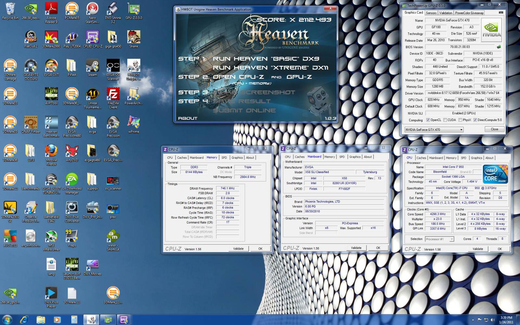Click the volume icon in the system tray
The height and width of the screenshot is (325, 520).
point(493,320)
